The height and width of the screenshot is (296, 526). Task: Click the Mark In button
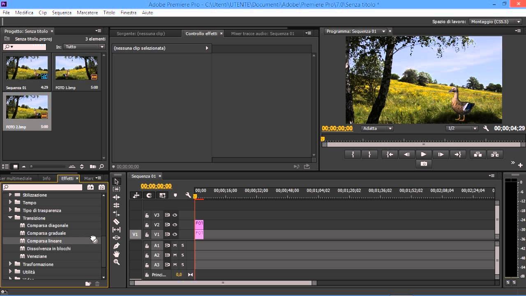pos(353,154)
